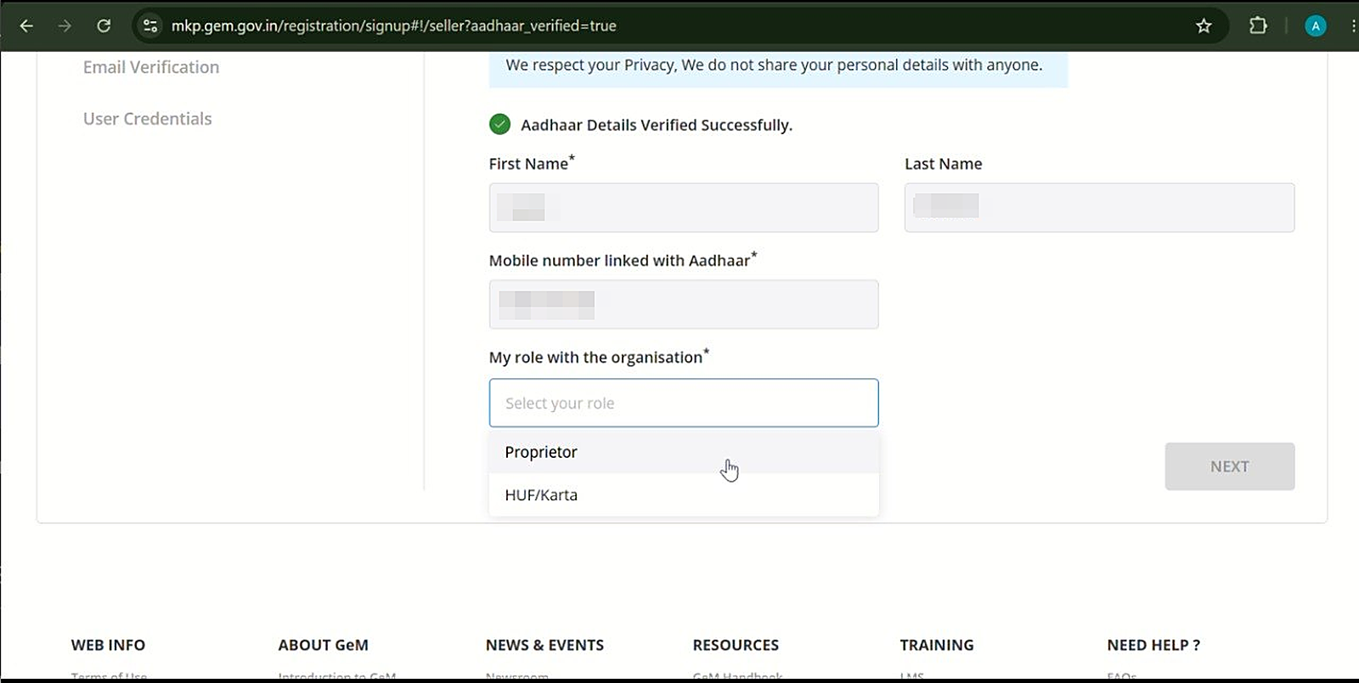Click the NEWS & EVENTS footer heading
Image resolution: width=1359 pixels, height=683 pixels.
(x=544, y=645)
